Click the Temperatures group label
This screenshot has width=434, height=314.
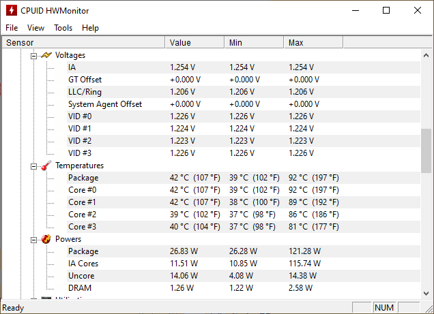point(79,166)
